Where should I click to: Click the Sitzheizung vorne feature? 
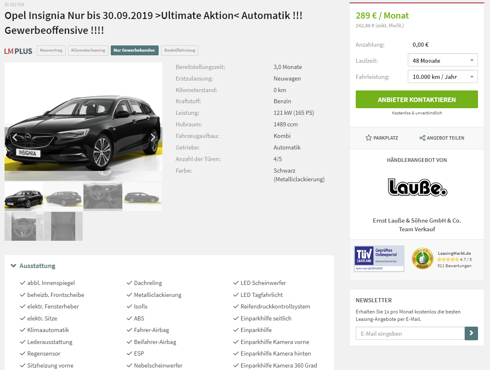point(50,365)
